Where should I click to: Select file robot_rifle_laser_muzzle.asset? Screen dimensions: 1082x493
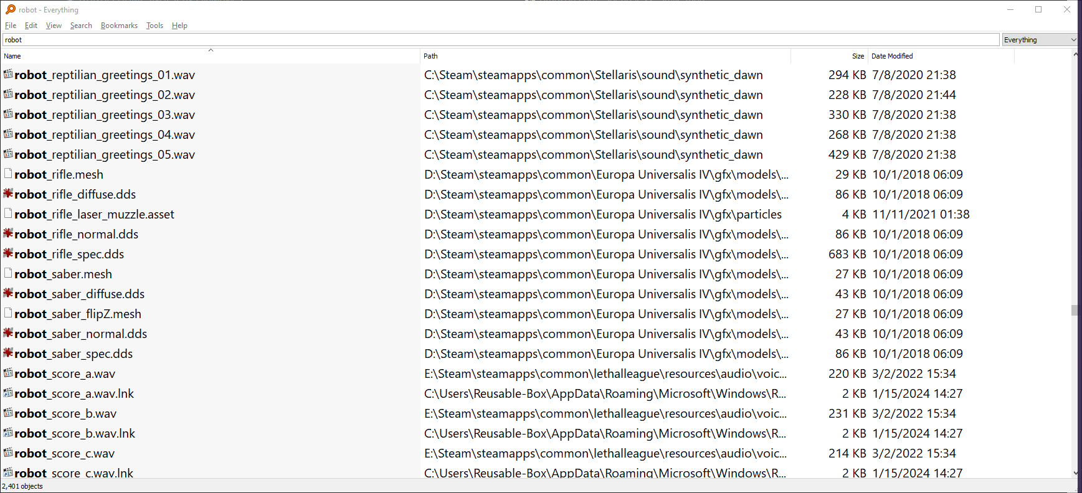[95, 214]
